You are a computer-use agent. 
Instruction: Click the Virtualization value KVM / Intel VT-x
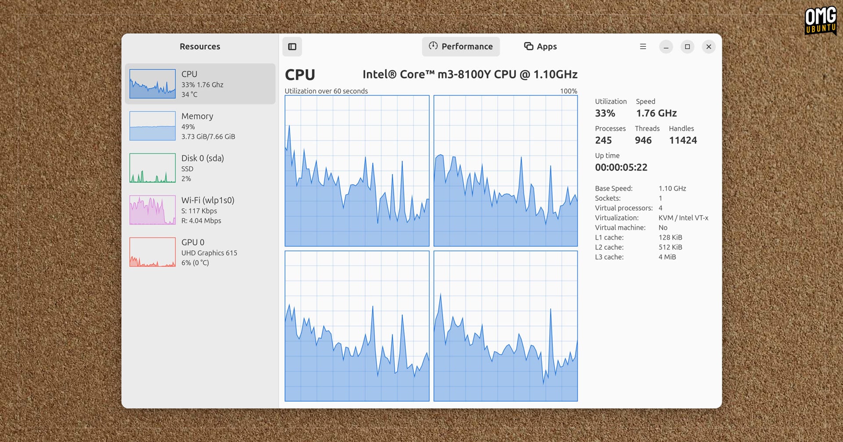(x=683, y=218)
